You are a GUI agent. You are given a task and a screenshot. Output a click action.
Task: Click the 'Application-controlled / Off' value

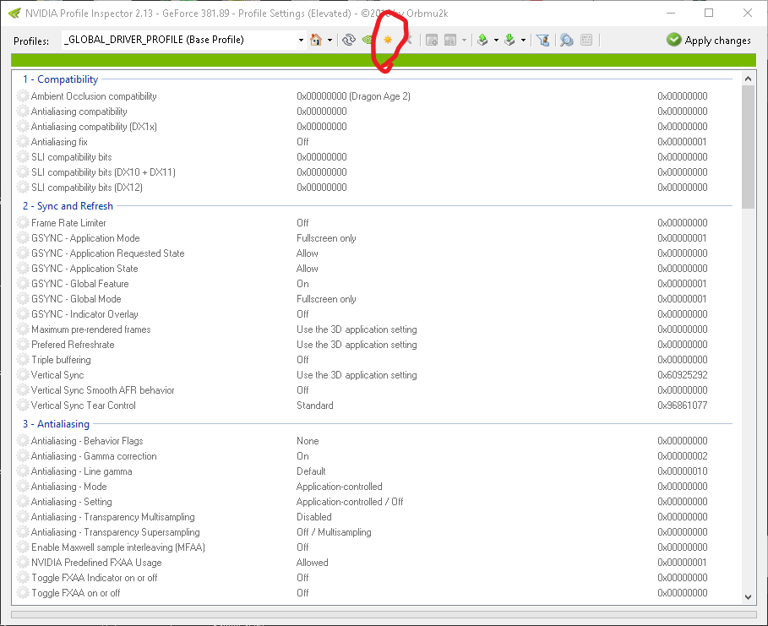coord(350,502)
